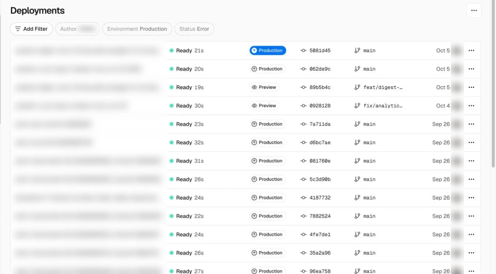Click Preview badge in the 0928128 row
Image resolution: width=496 pixels, height=274 pixels.
click(x=265, y=106)
